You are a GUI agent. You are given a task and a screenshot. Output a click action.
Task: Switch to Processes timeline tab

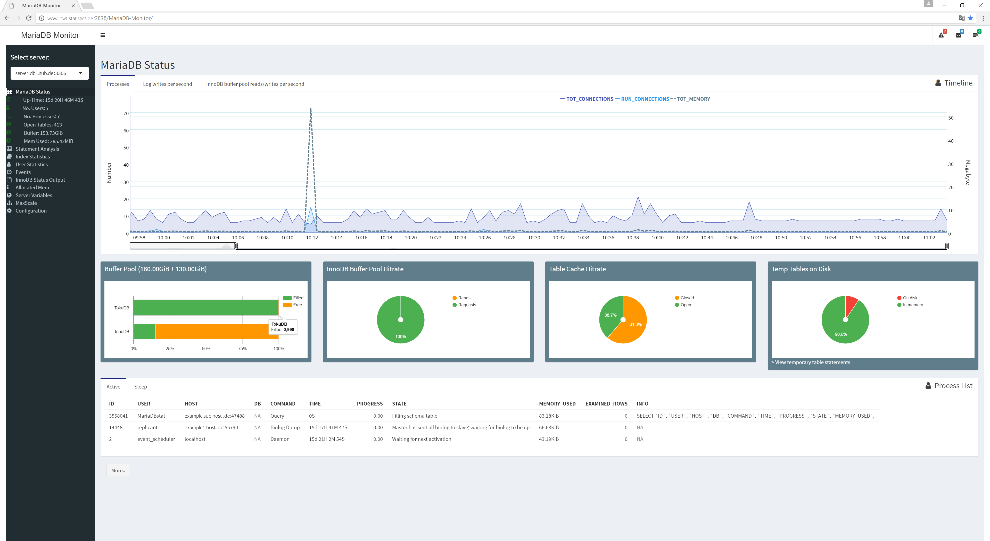point(118,84)
